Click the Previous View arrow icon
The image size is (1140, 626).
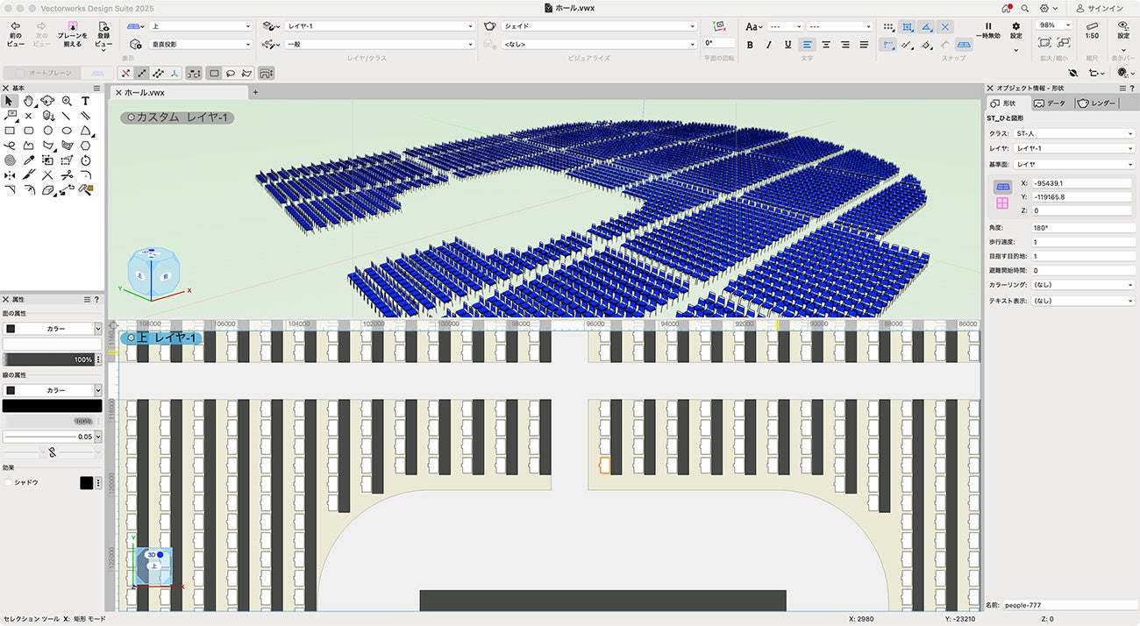pyautogui.click(x=15, y=27)
